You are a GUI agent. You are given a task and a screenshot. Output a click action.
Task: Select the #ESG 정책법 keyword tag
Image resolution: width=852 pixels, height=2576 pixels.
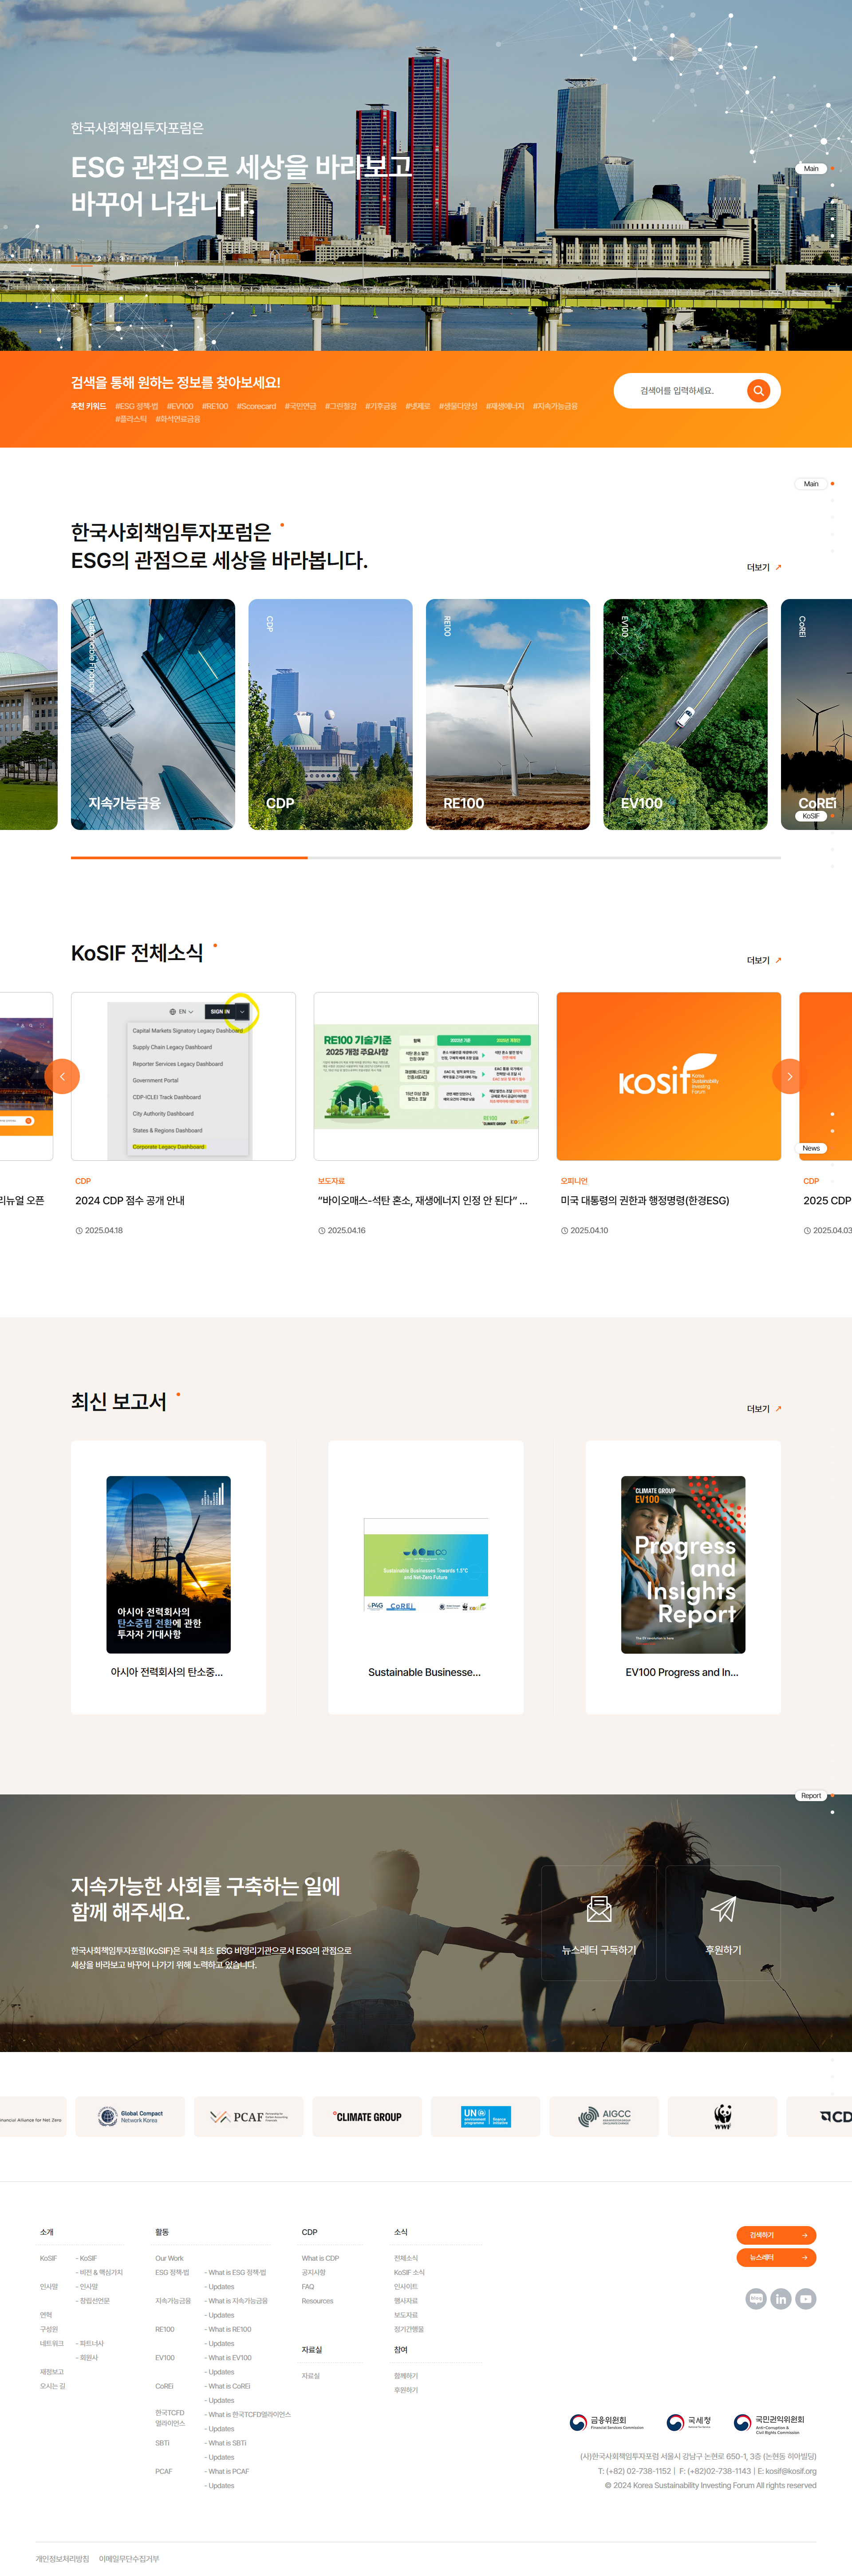point(137,406)
